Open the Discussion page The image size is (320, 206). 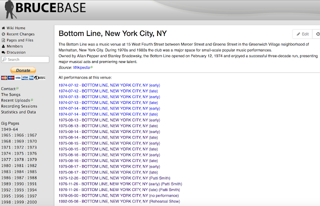coord(16,52)
